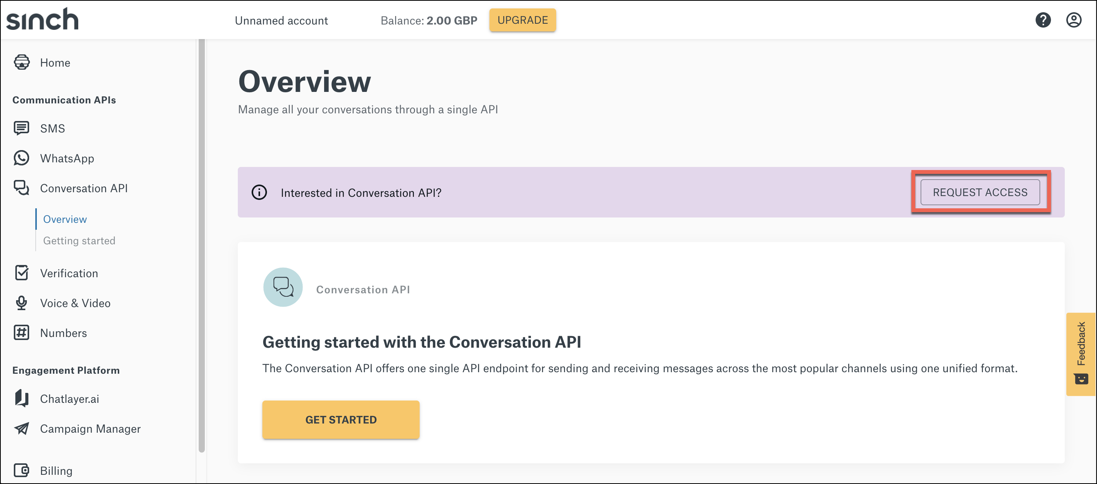The width and height of the screenshot is (1097, 484).
Task: Click the GET STARTED button
Action: pyautogui.click(x=341, y=419)
